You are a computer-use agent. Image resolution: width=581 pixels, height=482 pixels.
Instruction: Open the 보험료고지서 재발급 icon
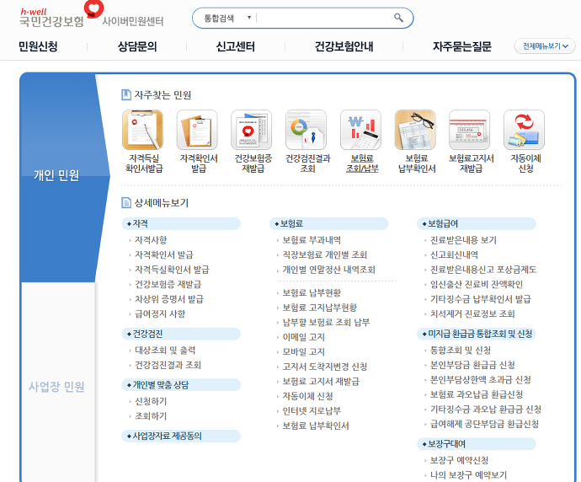coord(470,130)
